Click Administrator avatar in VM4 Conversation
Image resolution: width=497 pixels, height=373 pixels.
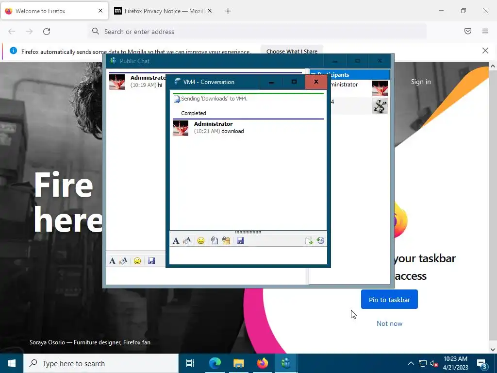181,128
